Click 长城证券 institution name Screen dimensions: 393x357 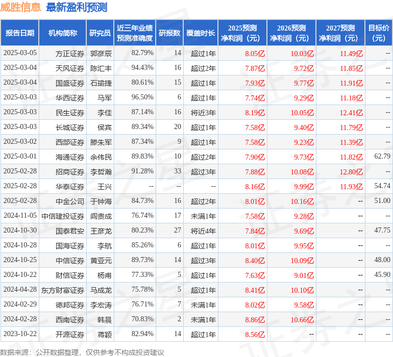70,127
